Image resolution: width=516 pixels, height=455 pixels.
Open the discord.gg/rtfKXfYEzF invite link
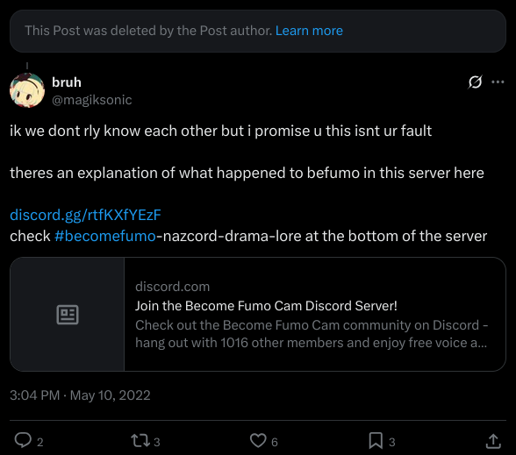coord(86,215)
